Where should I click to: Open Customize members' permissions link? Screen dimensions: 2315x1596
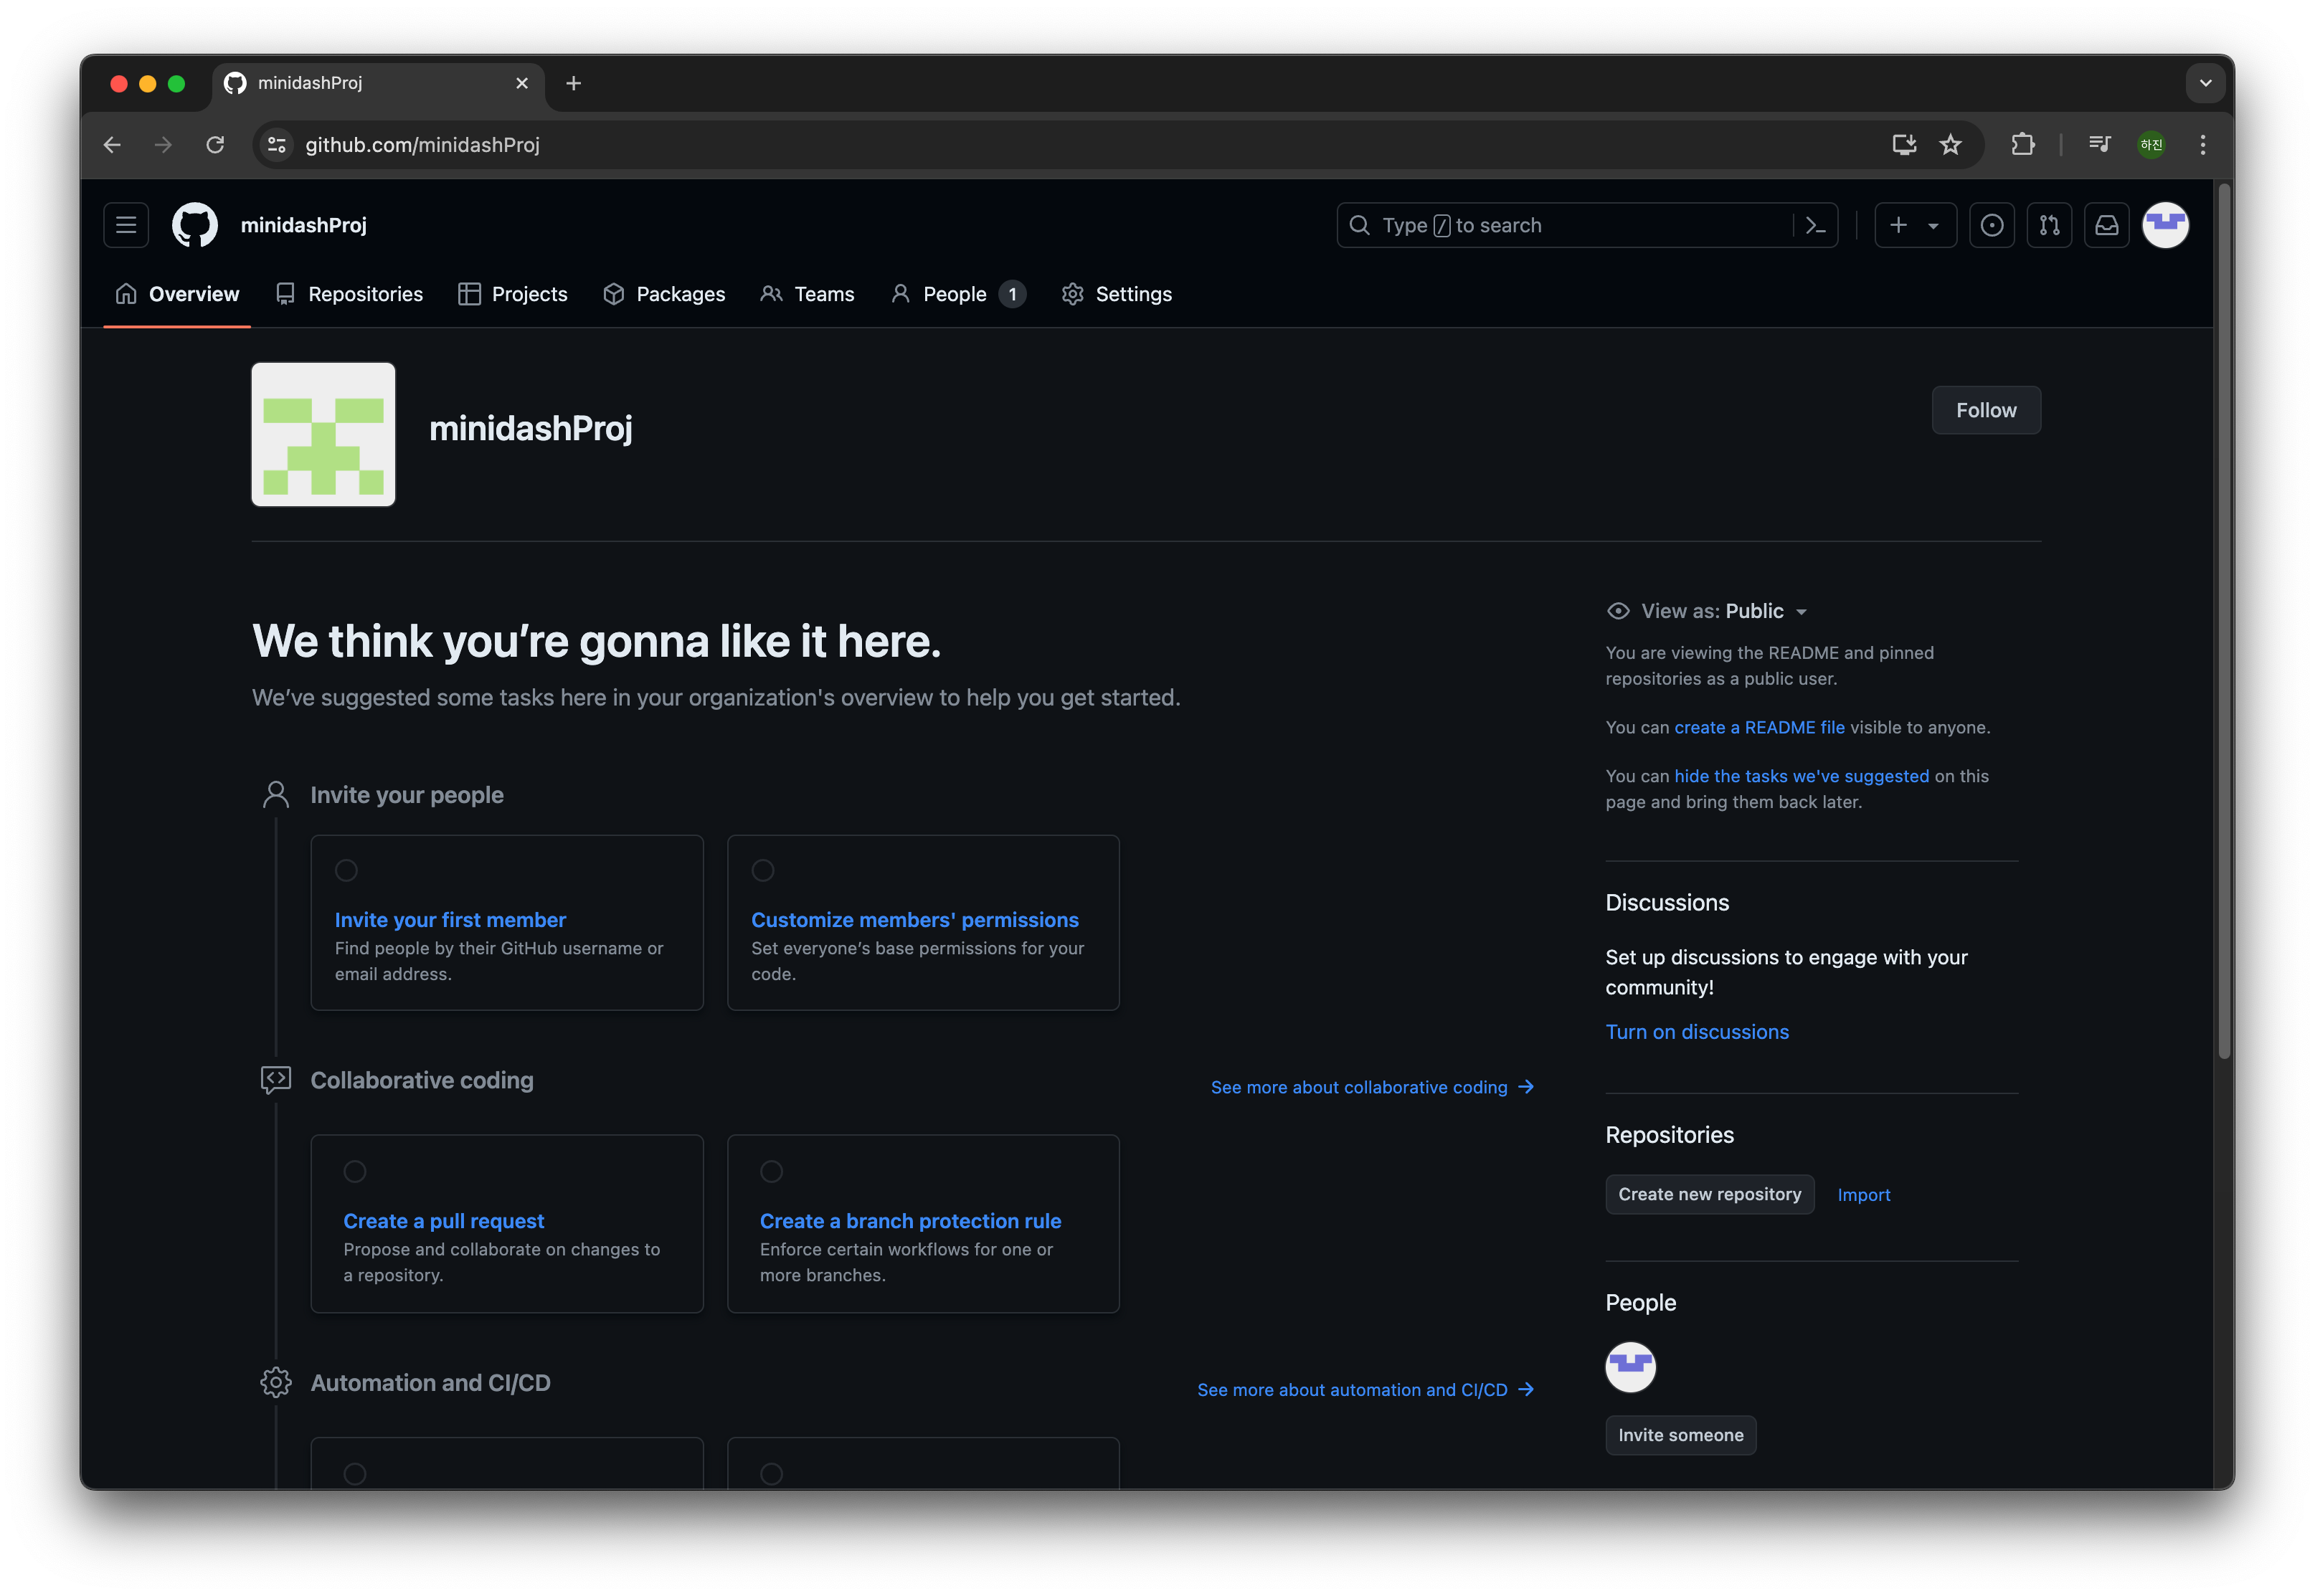915,920
